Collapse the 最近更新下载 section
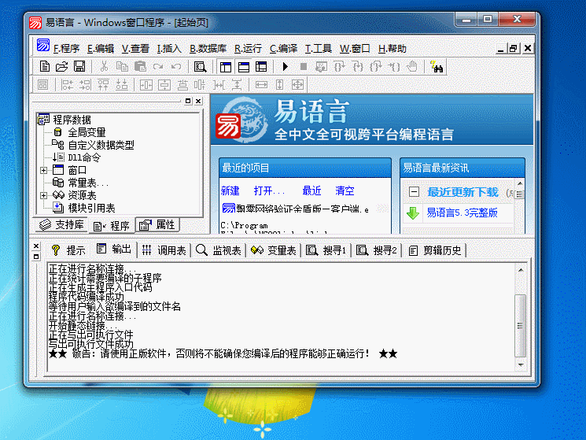Viewport: 586px width, 440px height. click(x=414, y=192)
